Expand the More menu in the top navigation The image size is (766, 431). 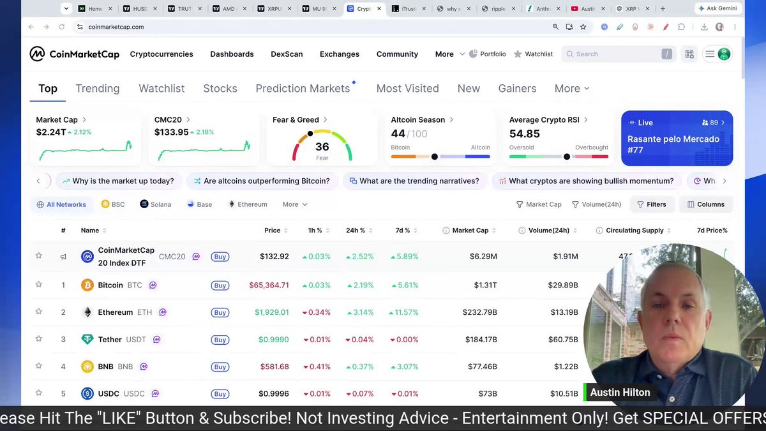tap(450, 54)
